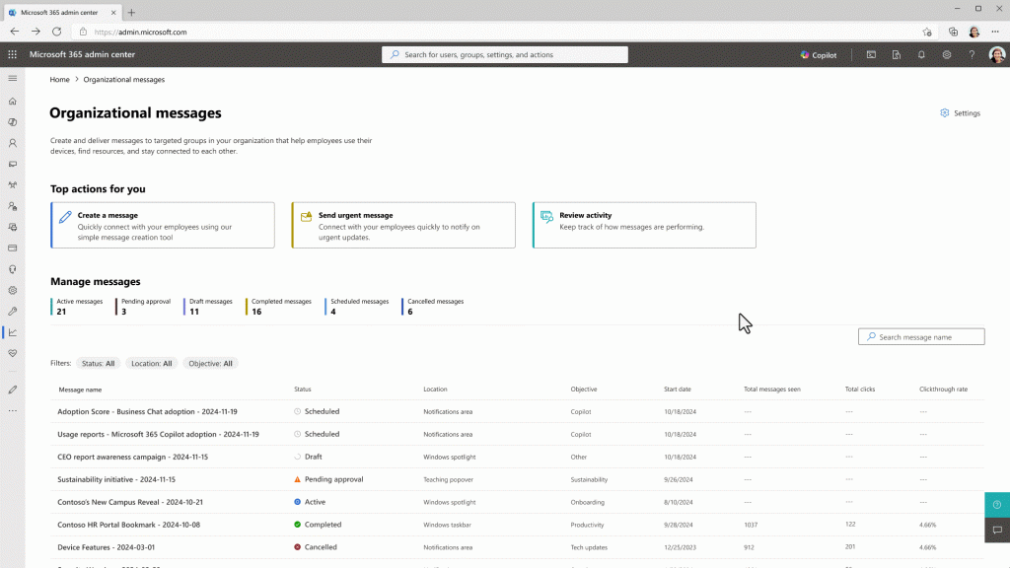
Task: Click the customize navigation pencil icon
Action: (12, 390)
